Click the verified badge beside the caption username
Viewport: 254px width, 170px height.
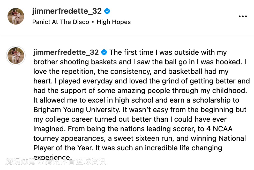(x=104, y=52)
